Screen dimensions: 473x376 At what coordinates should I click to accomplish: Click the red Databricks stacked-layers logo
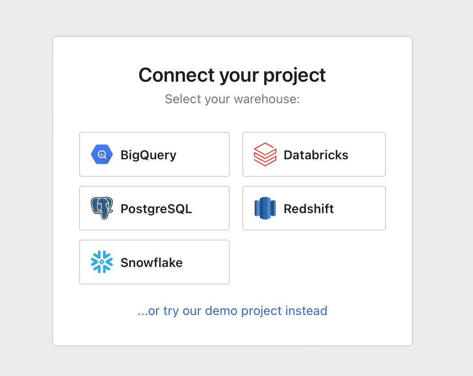coord(265,154)
